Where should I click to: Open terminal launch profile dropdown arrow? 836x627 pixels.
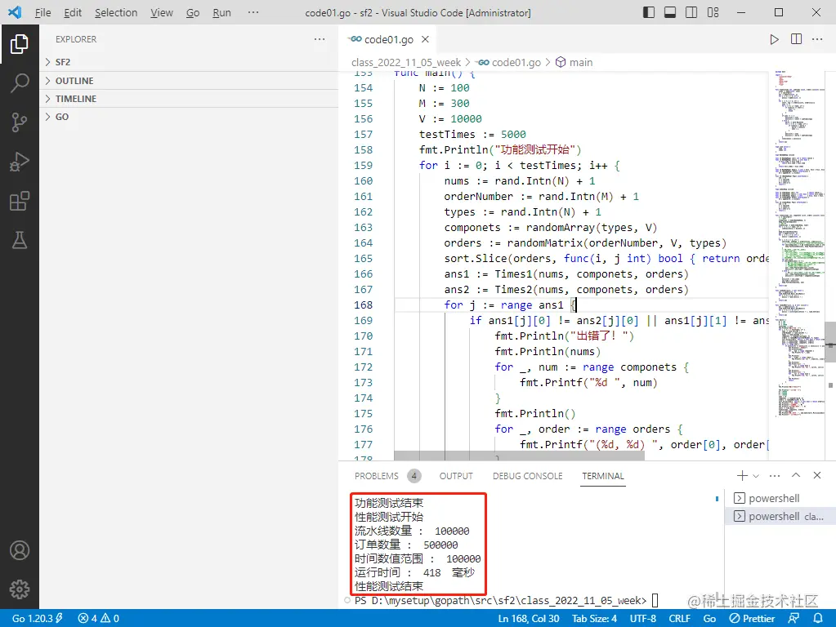point(756,476)
